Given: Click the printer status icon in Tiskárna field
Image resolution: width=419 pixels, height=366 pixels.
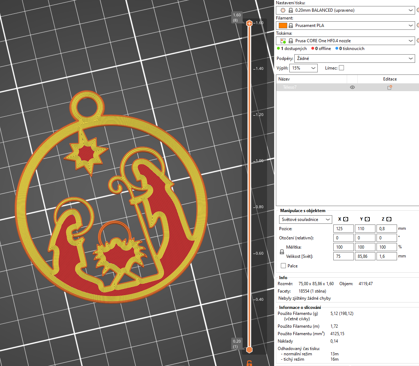Looking at the screenshot, I should click(x=283, y=41).
